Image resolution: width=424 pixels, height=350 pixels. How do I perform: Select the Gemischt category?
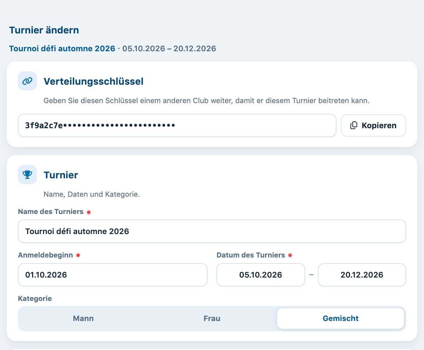341,319
